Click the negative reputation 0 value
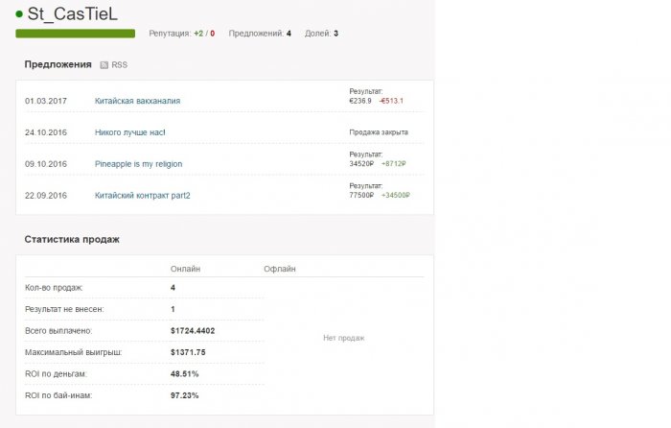The image size is (671, 428). point(213,34)
